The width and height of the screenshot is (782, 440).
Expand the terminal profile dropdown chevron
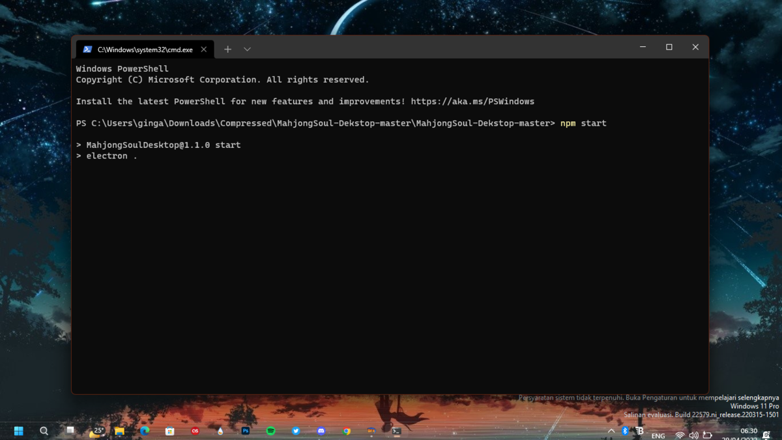pos(247,50)
